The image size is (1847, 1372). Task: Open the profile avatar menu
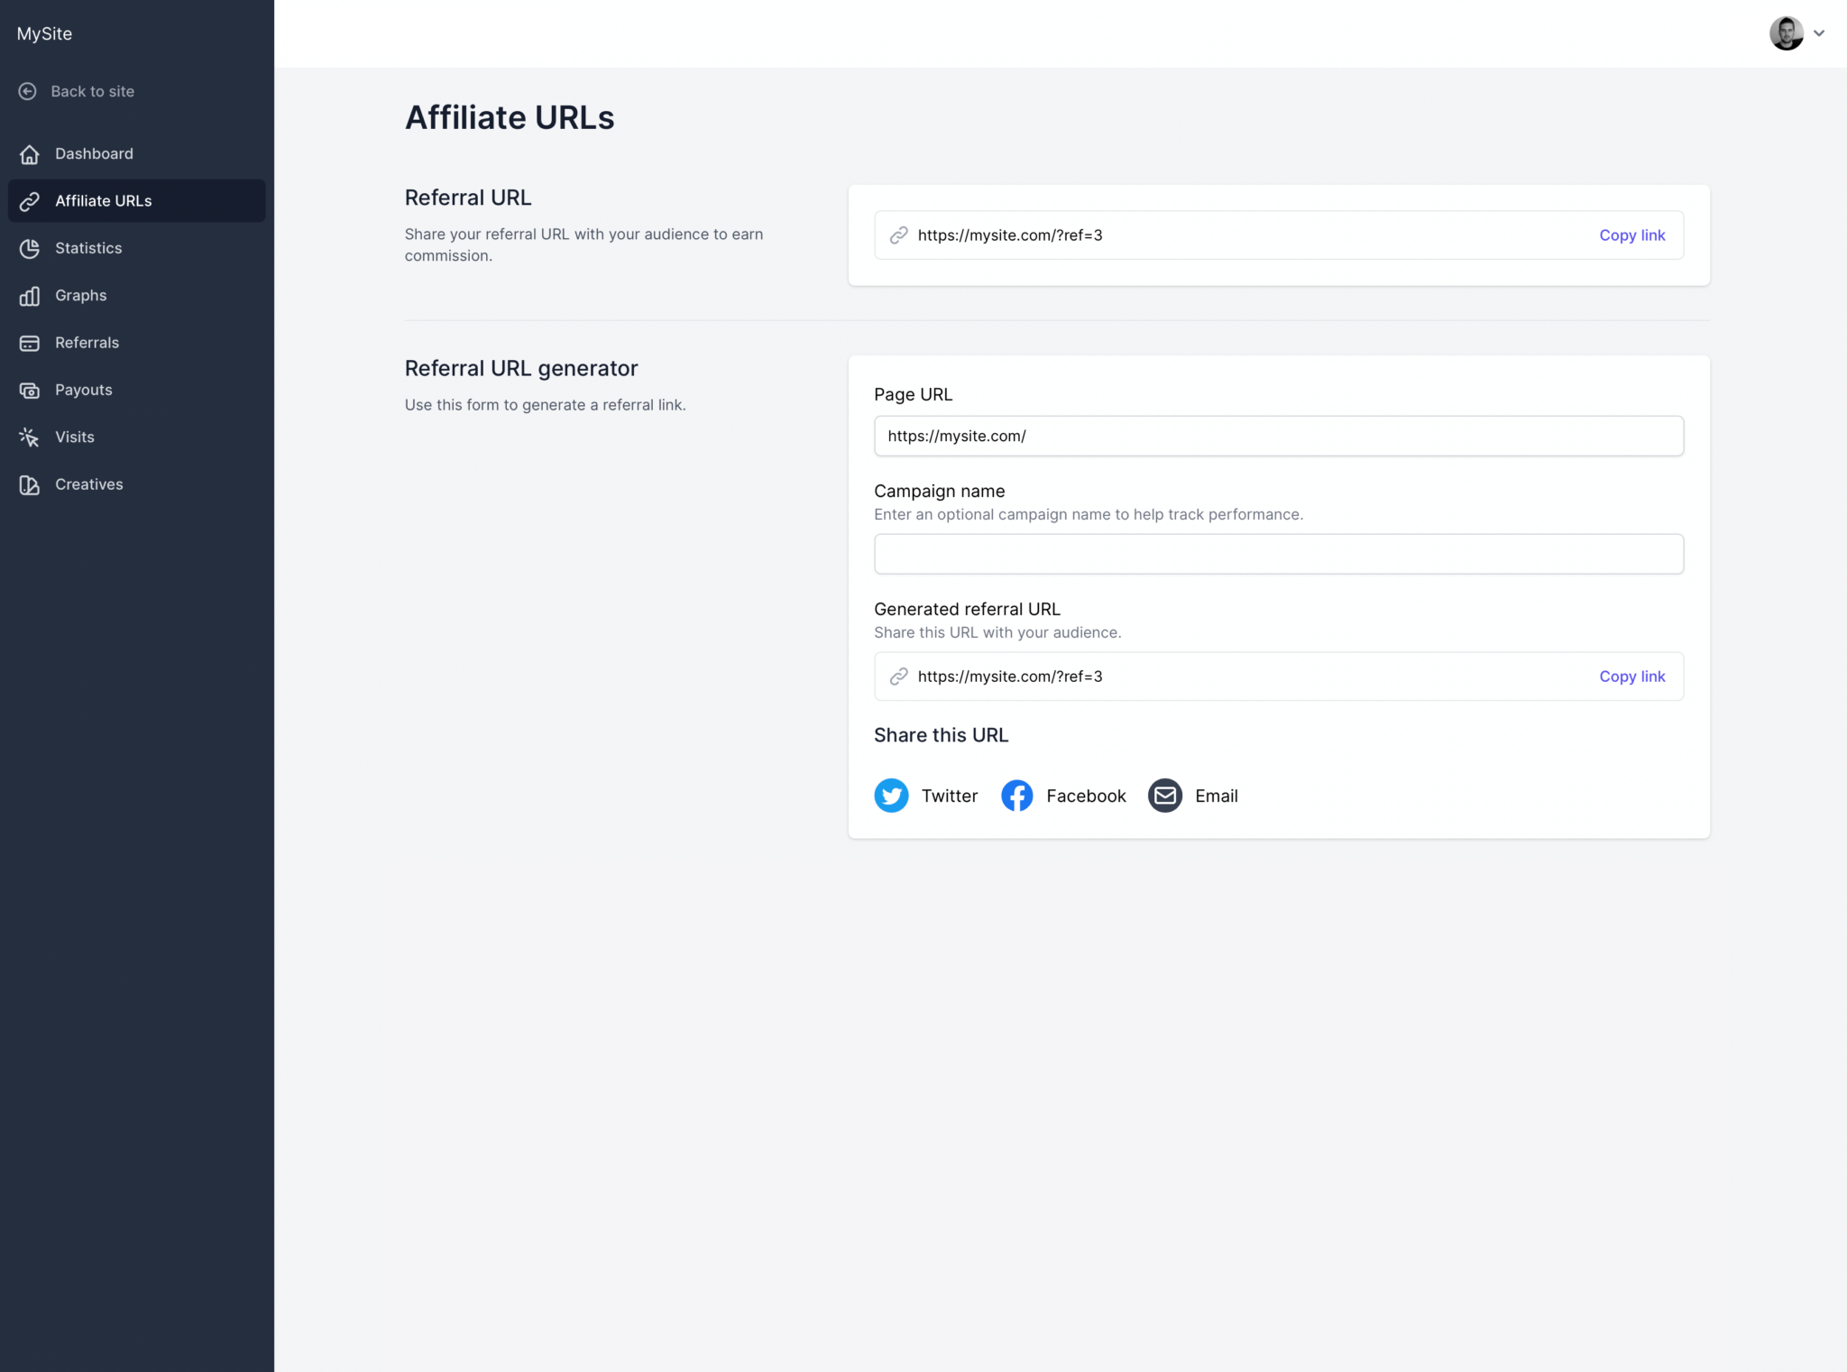(1787, 33)
